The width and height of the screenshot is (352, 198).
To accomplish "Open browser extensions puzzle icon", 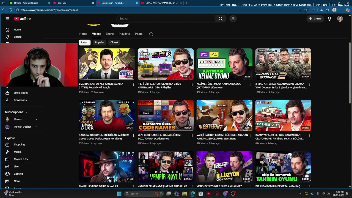I will (x=314, y=10).
